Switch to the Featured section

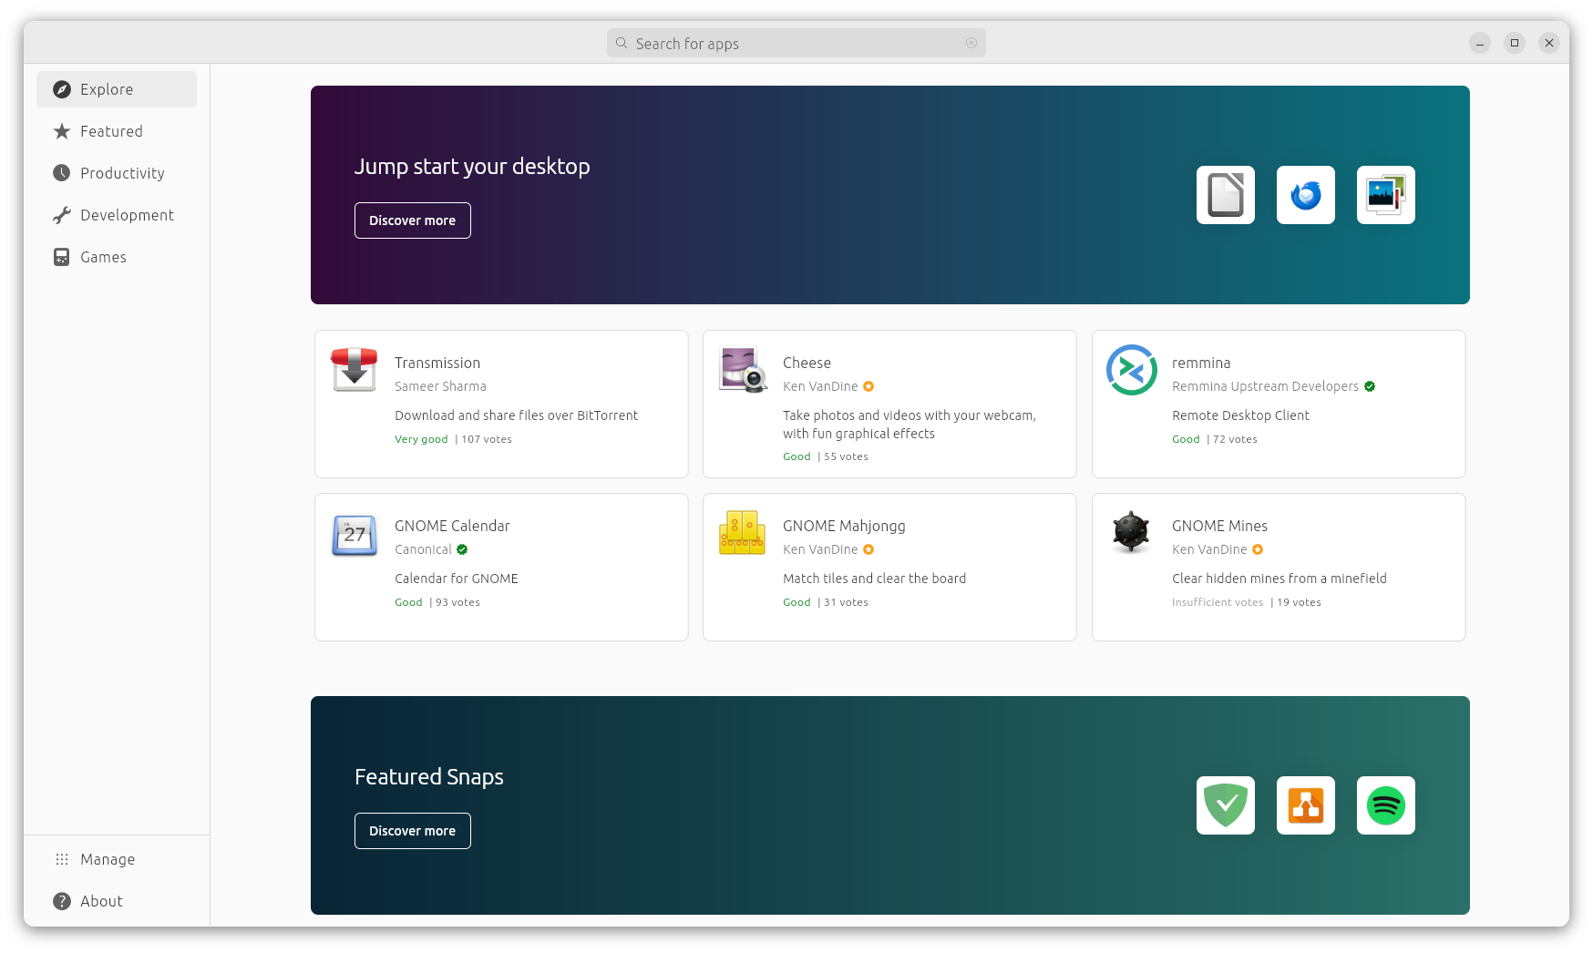click(x=111, y=131)
